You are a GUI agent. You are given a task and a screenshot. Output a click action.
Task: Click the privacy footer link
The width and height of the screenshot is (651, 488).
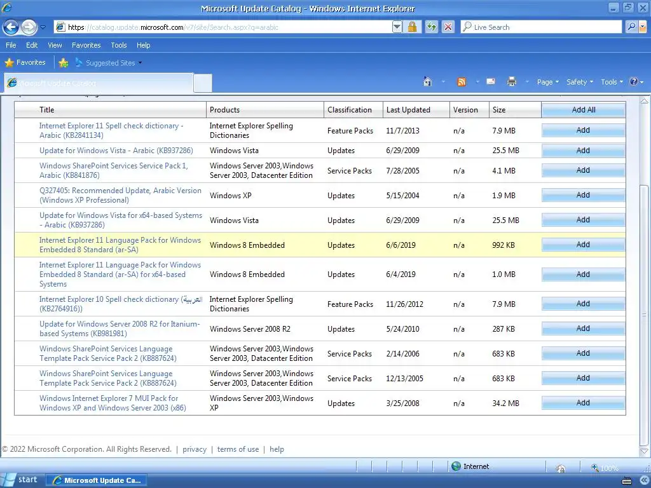click(x=195, y=449)
